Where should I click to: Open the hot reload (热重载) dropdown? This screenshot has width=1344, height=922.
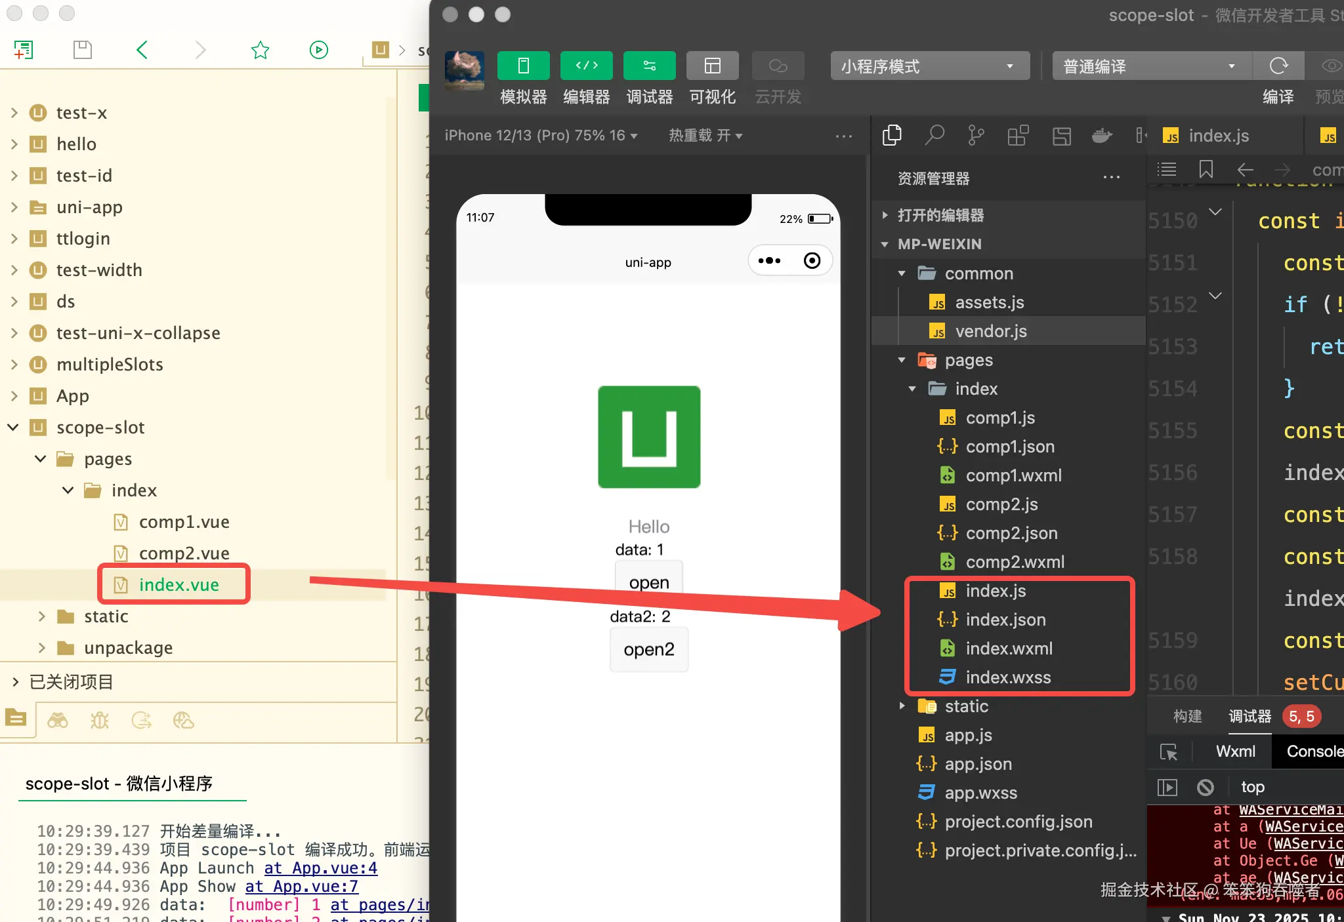pyautogui.click(x=705, y=136)
